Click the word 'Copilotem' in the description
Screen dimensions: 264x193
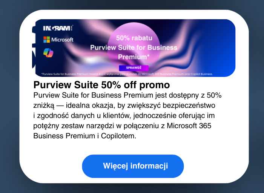coord(118,136)
